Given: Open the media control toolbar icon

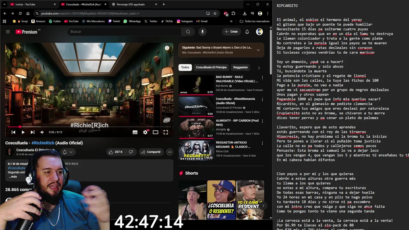Looking at the screenshot, I should click(x=252, y=13).
